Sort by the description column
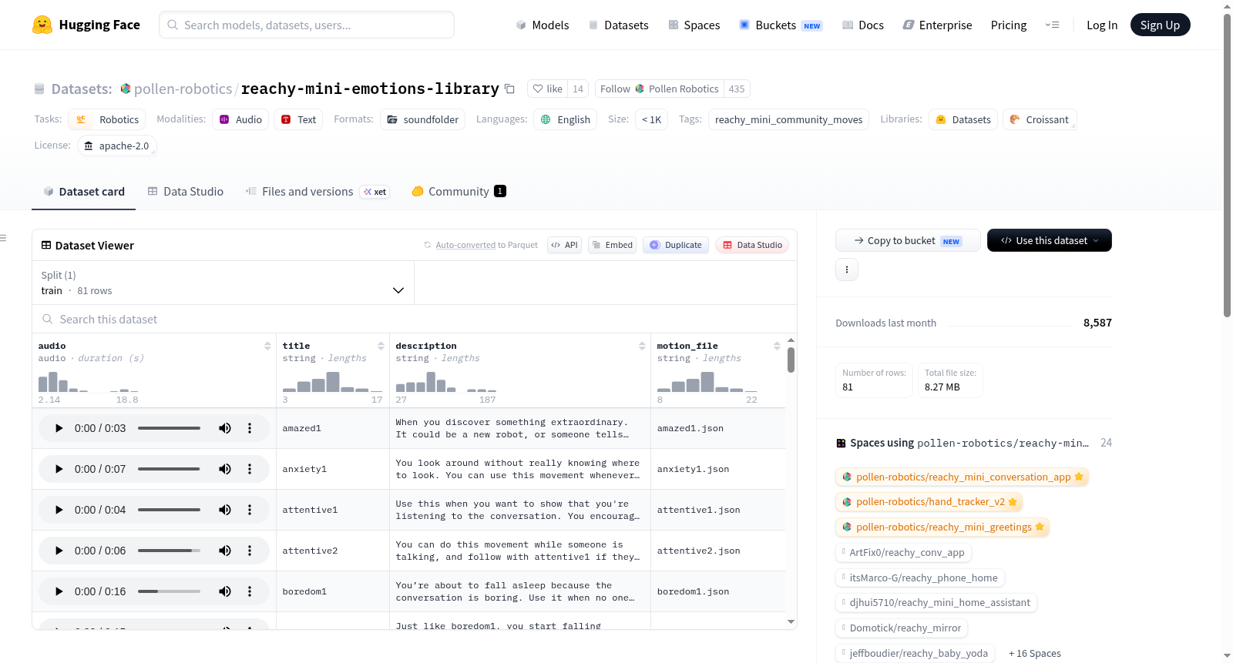Screen dimensions: 1233x663 click(x=642, y=346)
